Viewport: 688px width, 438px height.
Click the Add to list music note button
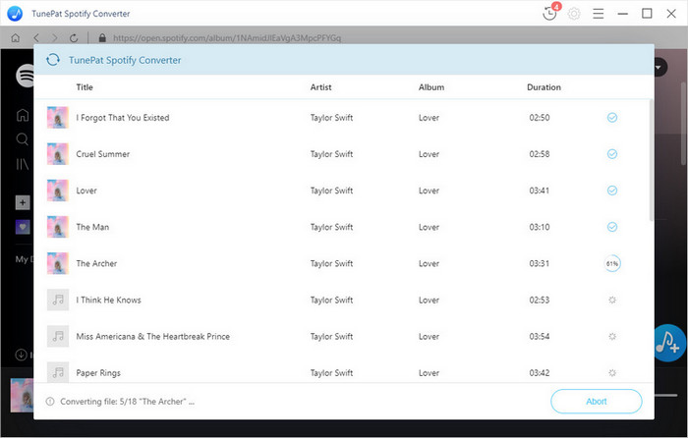click(669, 343)
